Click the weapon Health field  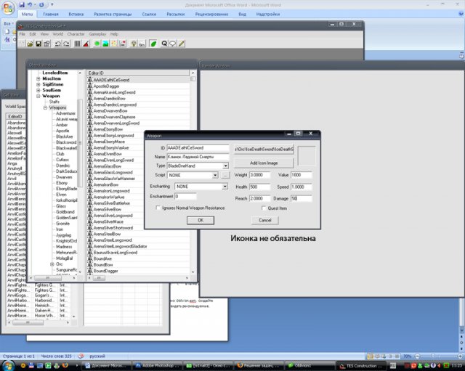coord(260,187)
